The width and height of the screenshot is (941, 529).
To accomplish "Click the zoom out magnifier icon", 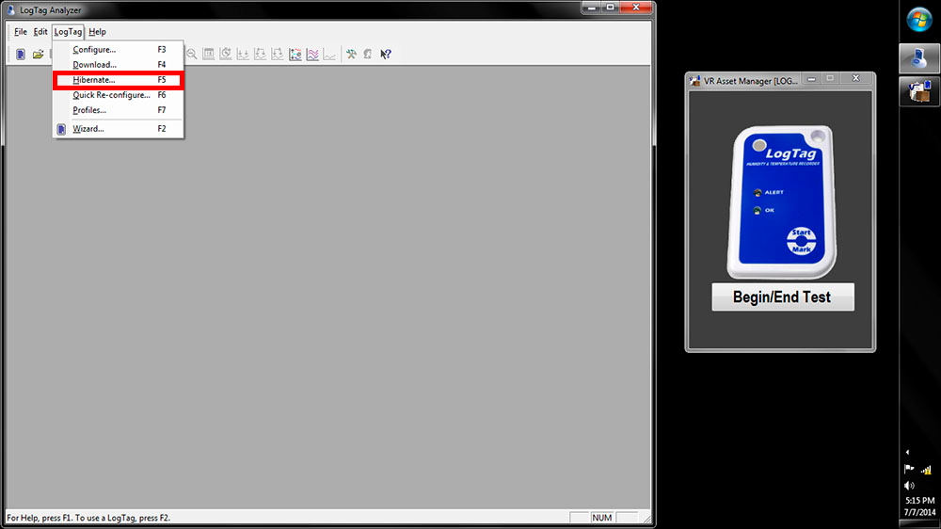I will (x=192, y=55).
